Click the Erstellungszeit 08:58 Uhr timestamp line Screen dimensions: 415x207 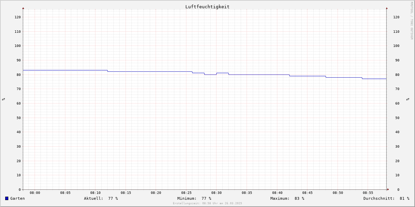click(x=207, y=203)
